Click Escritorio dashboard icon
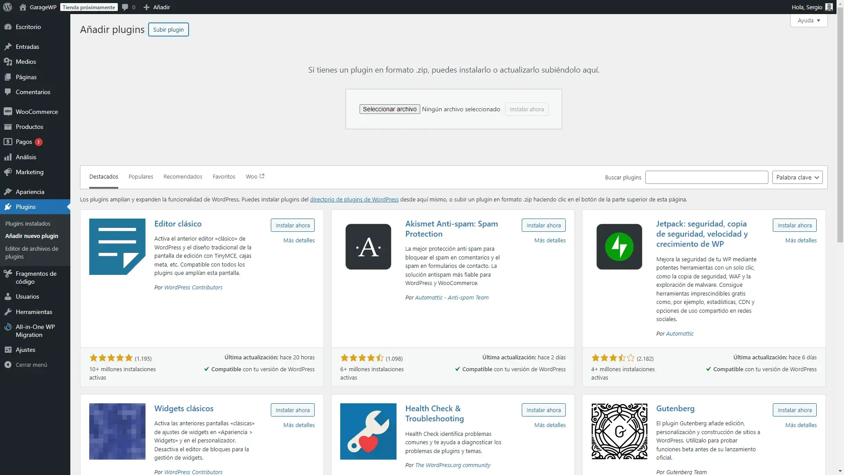 click(8, 27)
